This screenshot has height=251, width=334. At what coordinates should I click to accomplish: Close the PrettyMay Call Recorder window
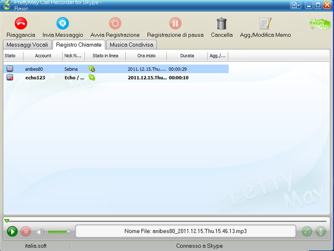click(327, 5)
